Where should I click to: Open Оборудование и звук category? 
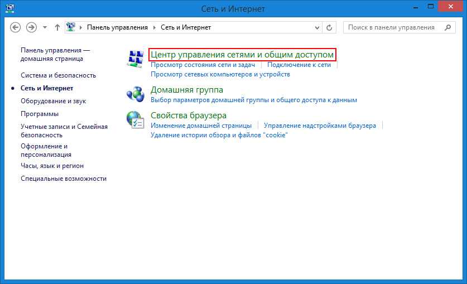pos(53,101)
